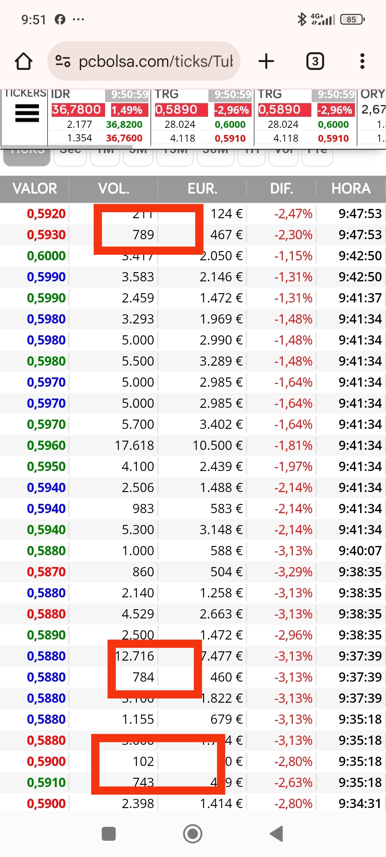Select euro amount 1.414 €

point(221,803)
